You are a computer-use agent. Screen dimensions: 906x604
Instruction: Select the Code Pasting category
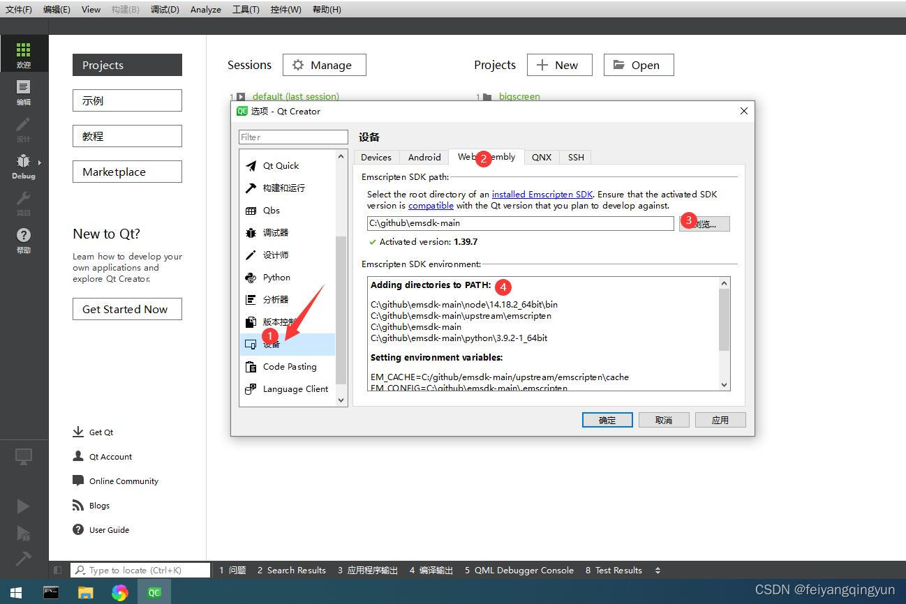(289, 367)
